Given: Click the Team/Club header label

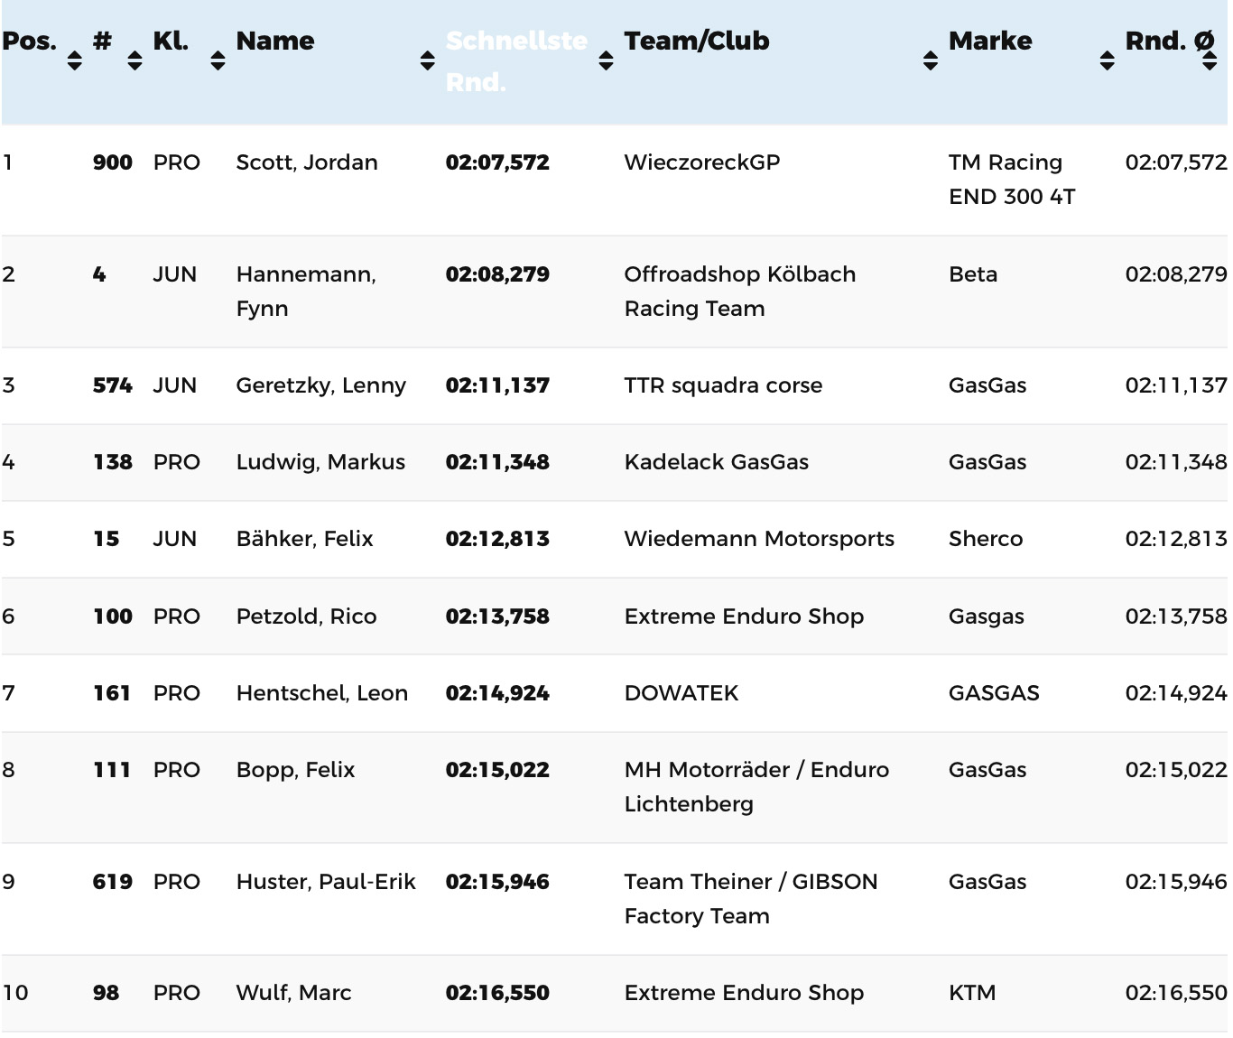Looking at the screenshot, I should 697,41.
